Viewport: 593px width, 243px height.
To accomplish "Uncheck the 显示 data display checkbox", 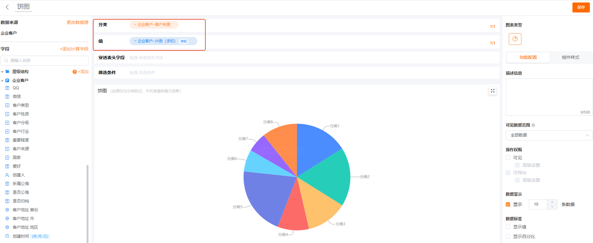I will [x=508, y=204].
